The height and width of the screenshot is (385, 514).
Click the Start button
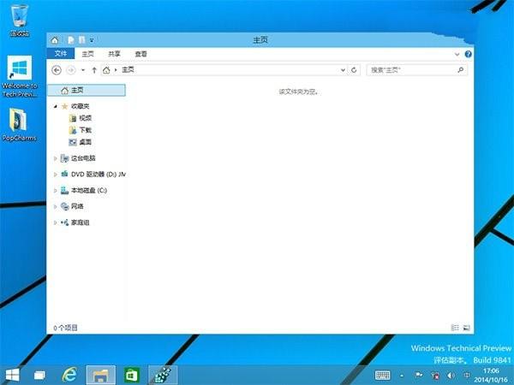(x=13, y=374)
